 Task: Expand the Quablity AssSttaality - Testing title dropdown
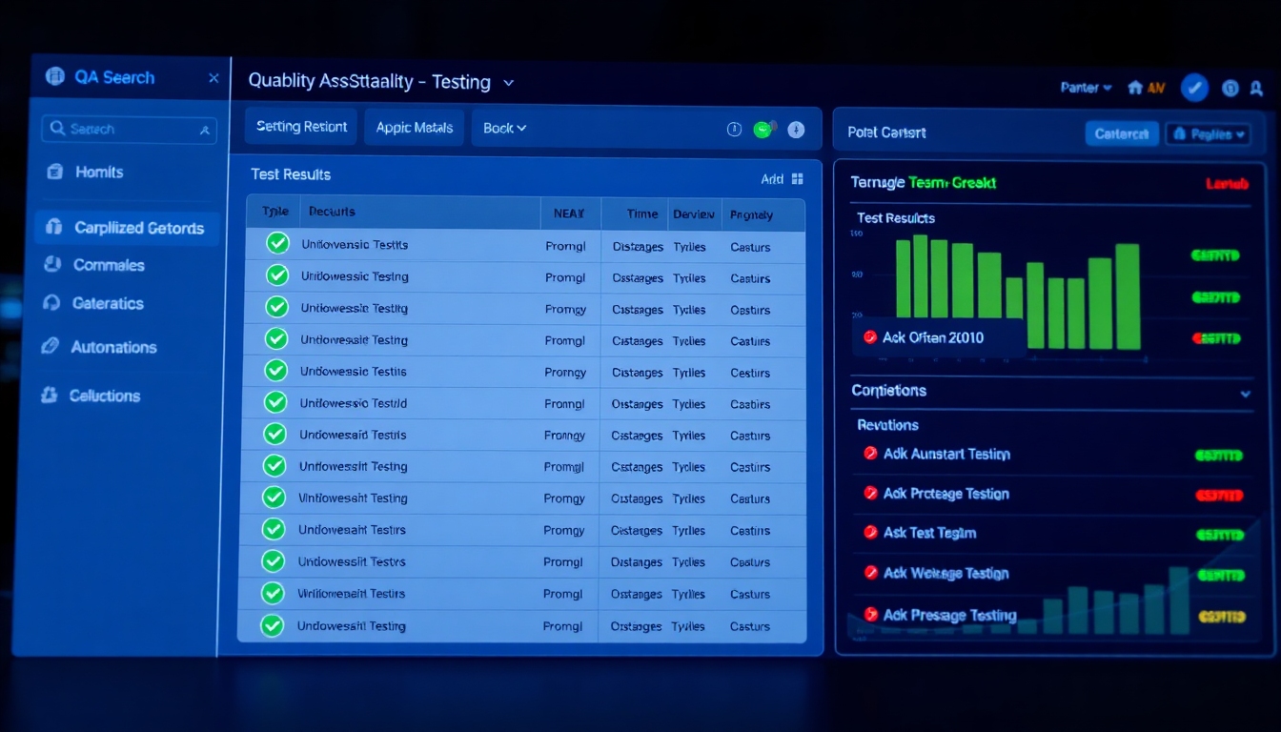509,83
